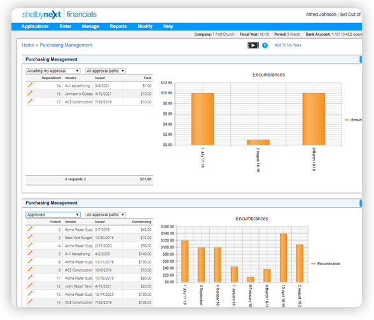Edit order 14 pencil icon dated 7/25/2019
374x320 pixels.
pyautogui.click(x=30, y=302)
